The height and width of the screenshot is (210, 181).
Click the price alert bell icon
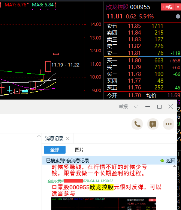(178, 16)
